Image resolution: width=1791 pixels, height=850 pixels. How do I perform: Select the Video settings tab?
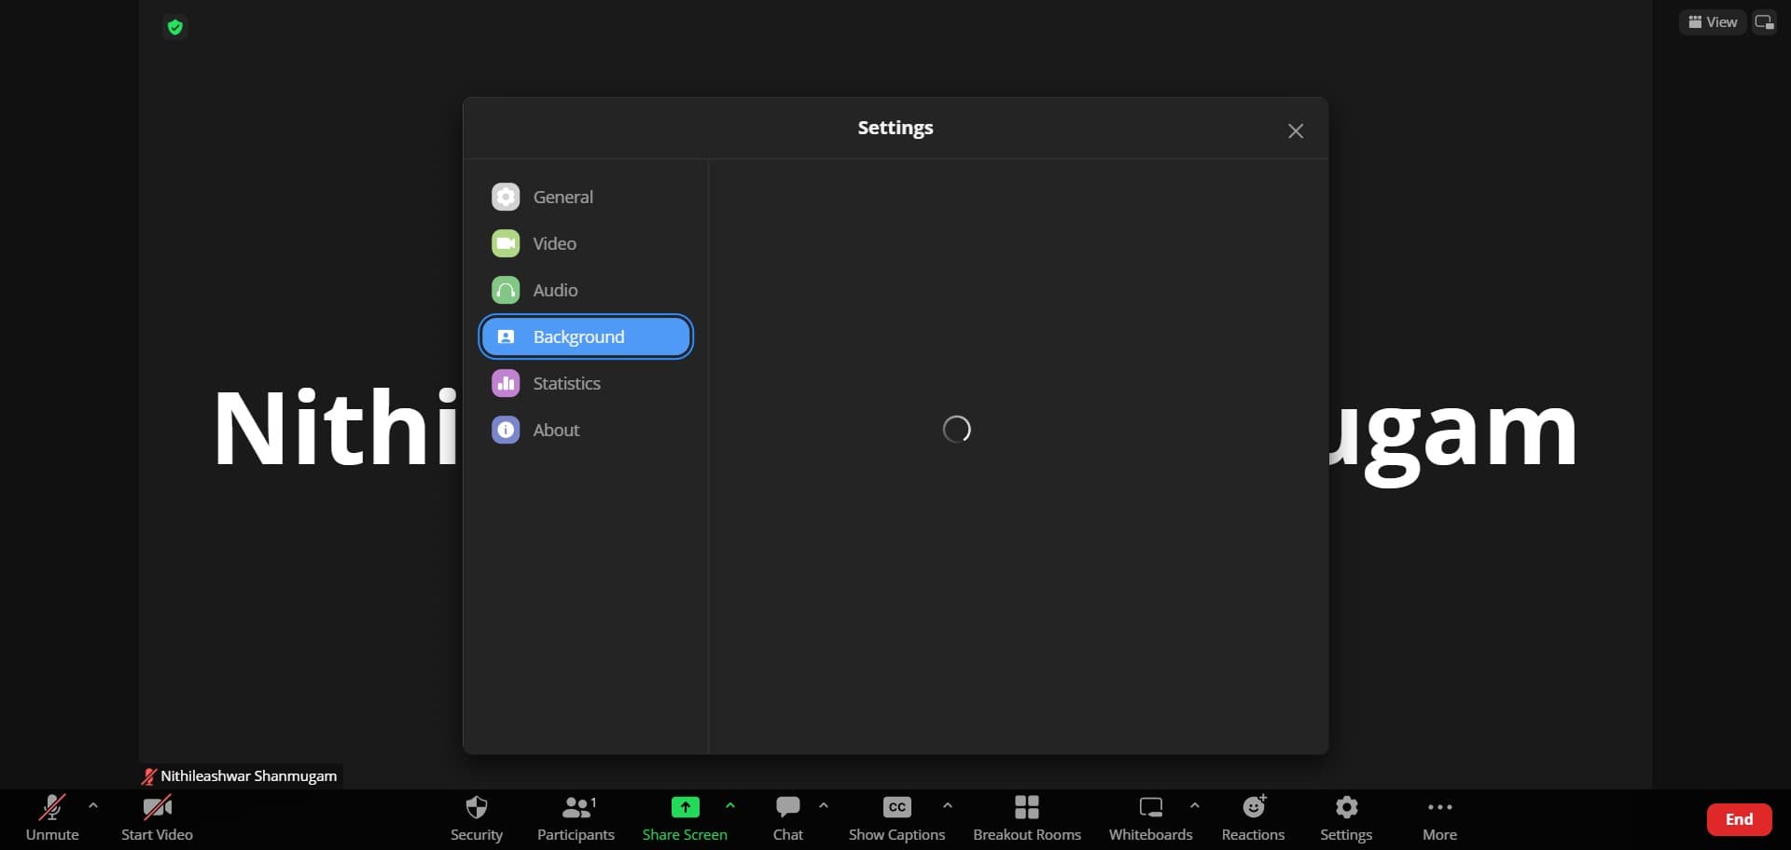click(554, 243)
